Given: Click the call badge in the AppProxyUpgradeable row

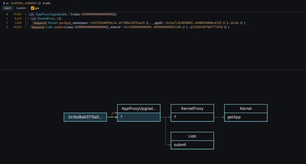Looking at the screenshot, I should [31, 15].
